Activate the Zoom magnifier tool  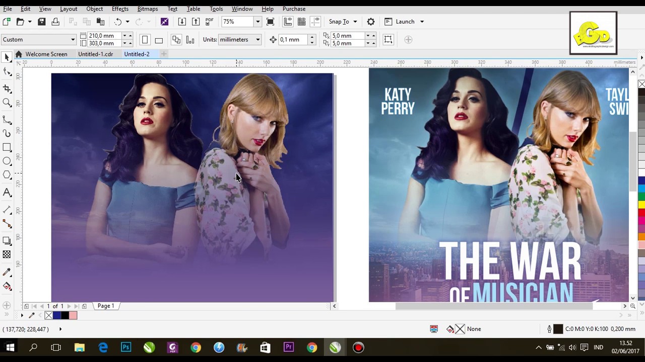[x=7, y=103]
